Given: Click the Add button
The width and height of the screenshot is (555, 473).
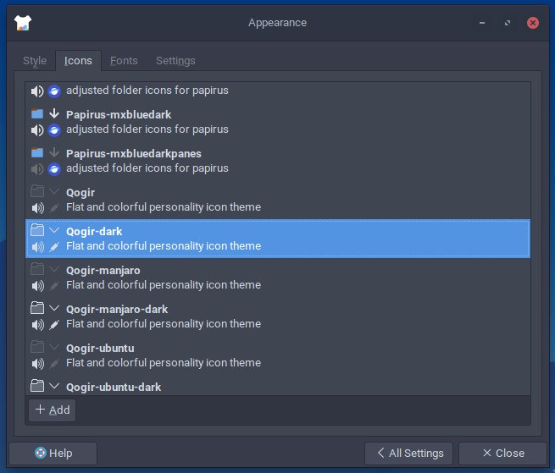Looking at the screenshot, I should click(53, 410).
